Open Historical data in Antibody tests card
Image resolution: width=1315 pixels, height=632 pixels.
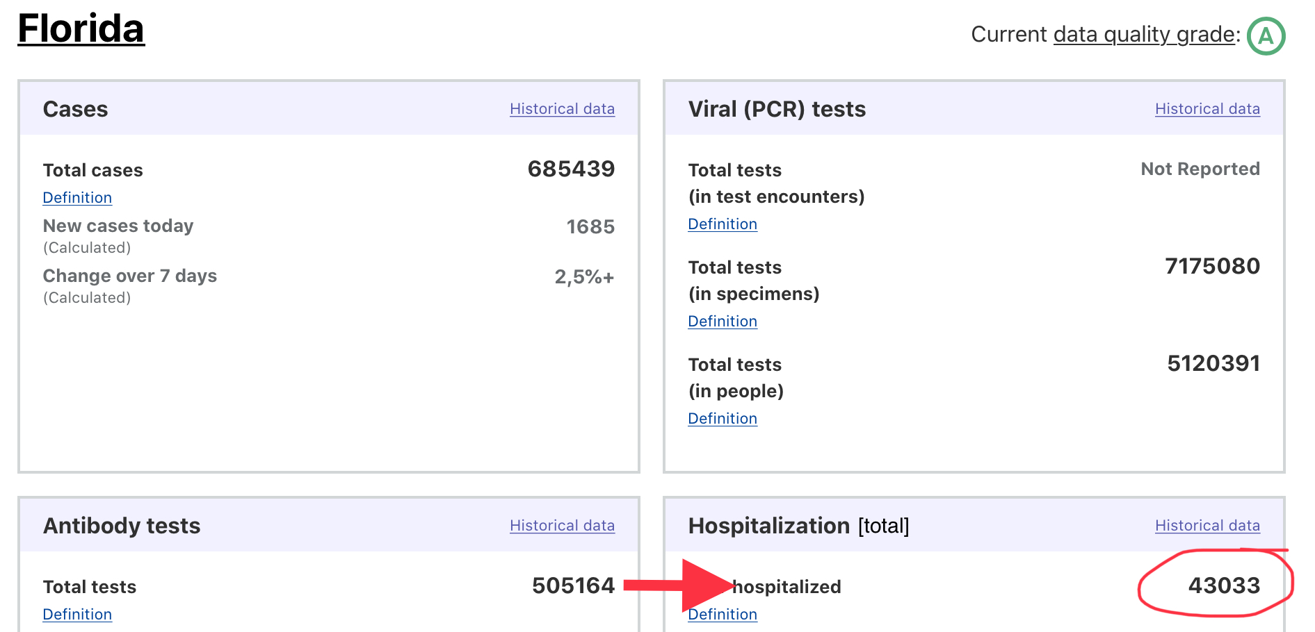pos(562,526)
